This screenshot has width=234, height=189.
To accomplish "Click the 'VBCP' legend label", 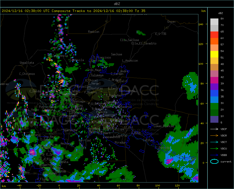I will click(224, 129).
